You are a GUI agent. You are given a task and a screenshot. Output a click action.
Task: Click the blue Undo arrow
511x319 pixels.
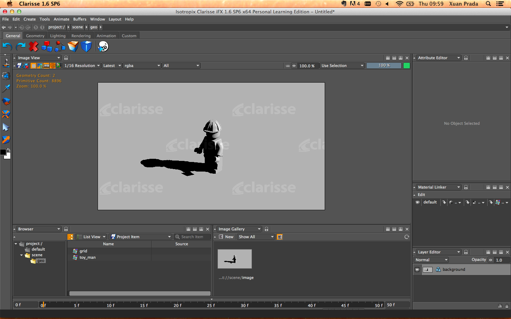click(7, 46)
